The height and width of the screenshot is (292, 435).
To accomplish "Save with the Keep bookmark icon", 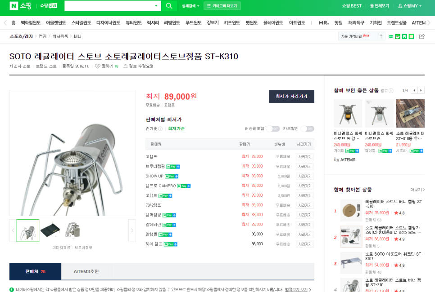I will tap(404, 36).
